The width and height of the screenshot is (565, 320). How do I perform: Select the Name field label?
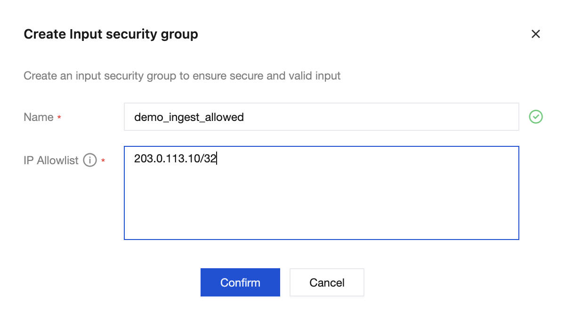click(x=39, y=117)
